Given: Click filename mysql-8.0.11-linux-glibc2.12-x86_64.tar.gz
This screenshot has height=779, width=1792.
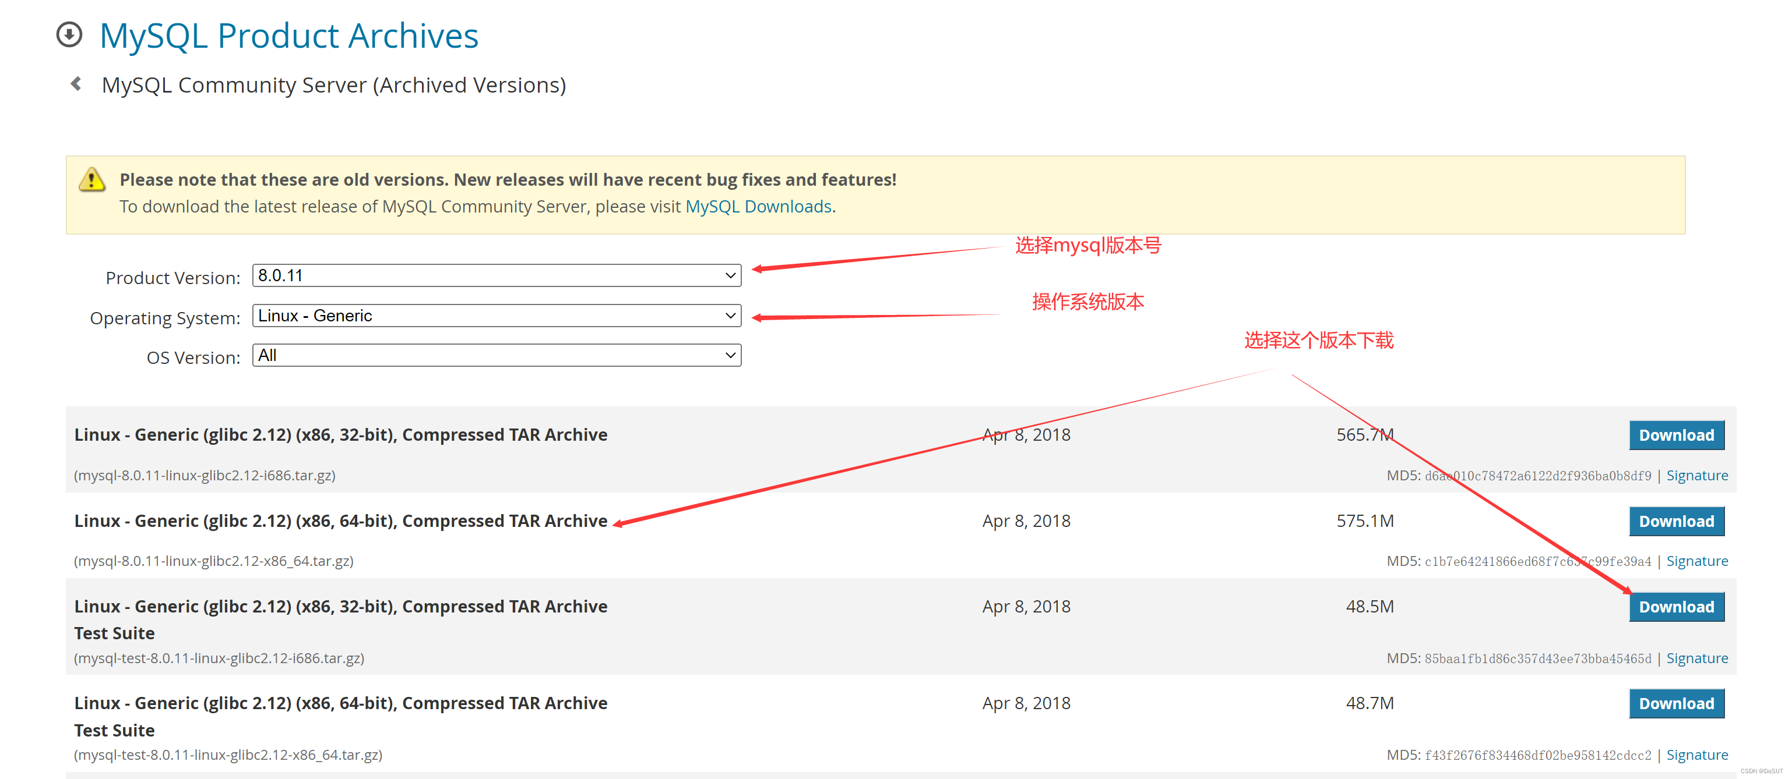Looking at the screenshot, I should point(213,561).
